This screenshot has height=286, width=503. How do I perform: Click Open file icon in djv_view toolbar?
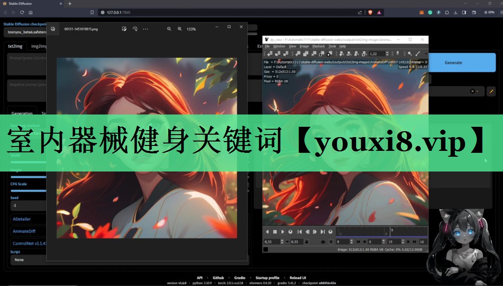(x=270, y=54)
